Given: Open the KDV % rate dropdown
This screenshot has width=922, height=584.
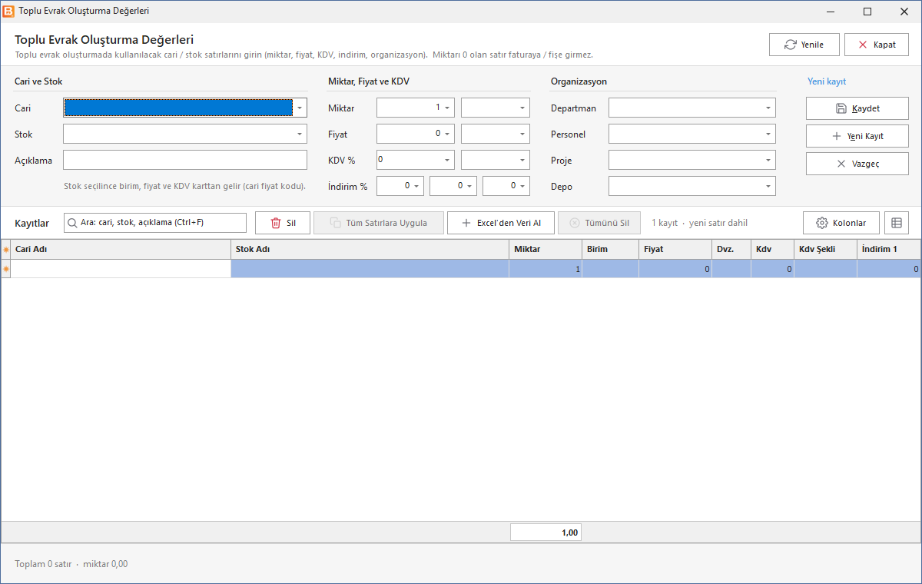Looking at the screenshot, I should click(x=447, y=160).
